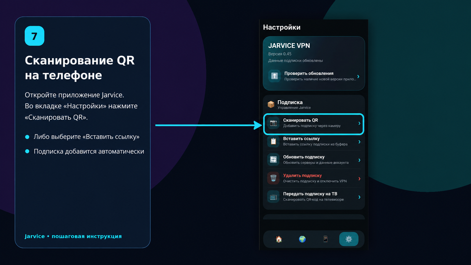Click bullet Либо выберите «Вставить ссылку»
471x265 pixels.
86,137
